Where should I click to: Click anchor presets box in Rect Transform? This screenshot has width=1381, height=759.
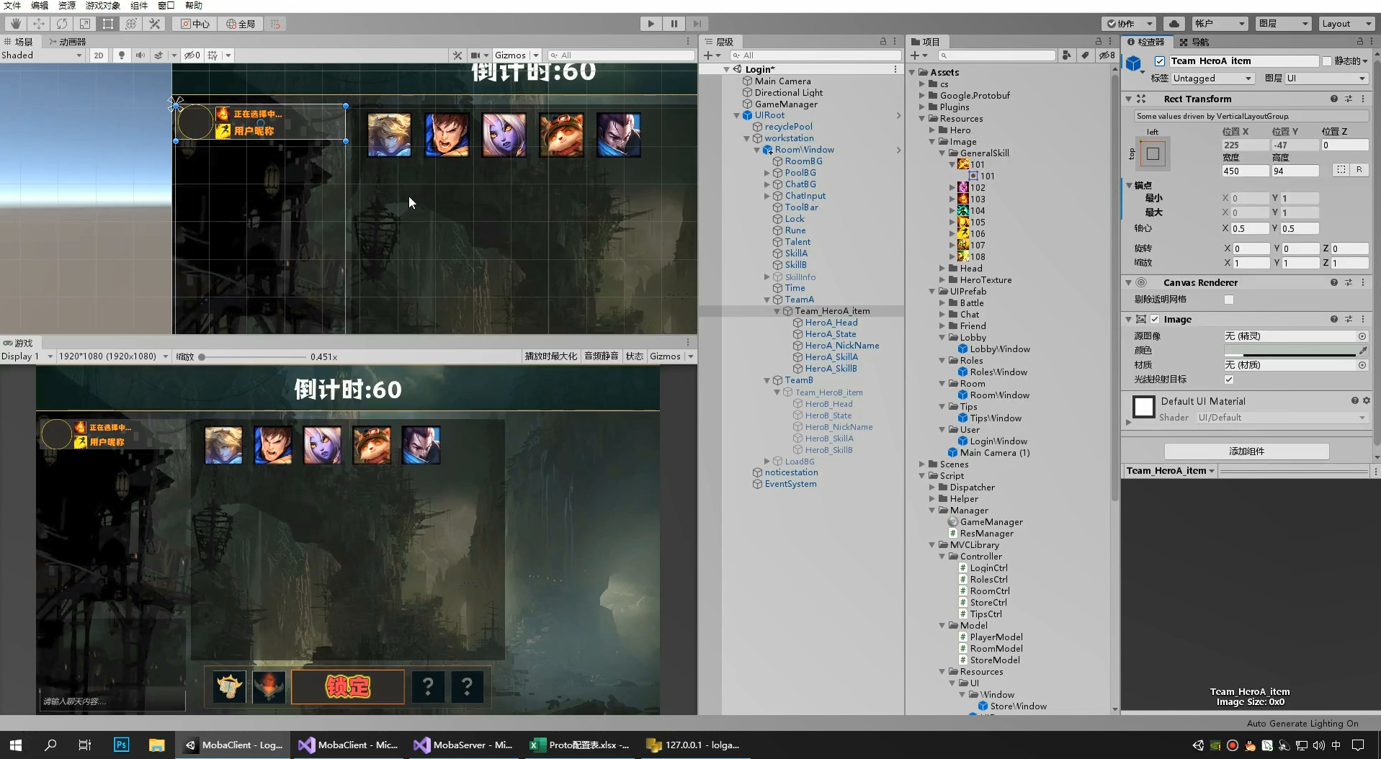click(1153, 153)
